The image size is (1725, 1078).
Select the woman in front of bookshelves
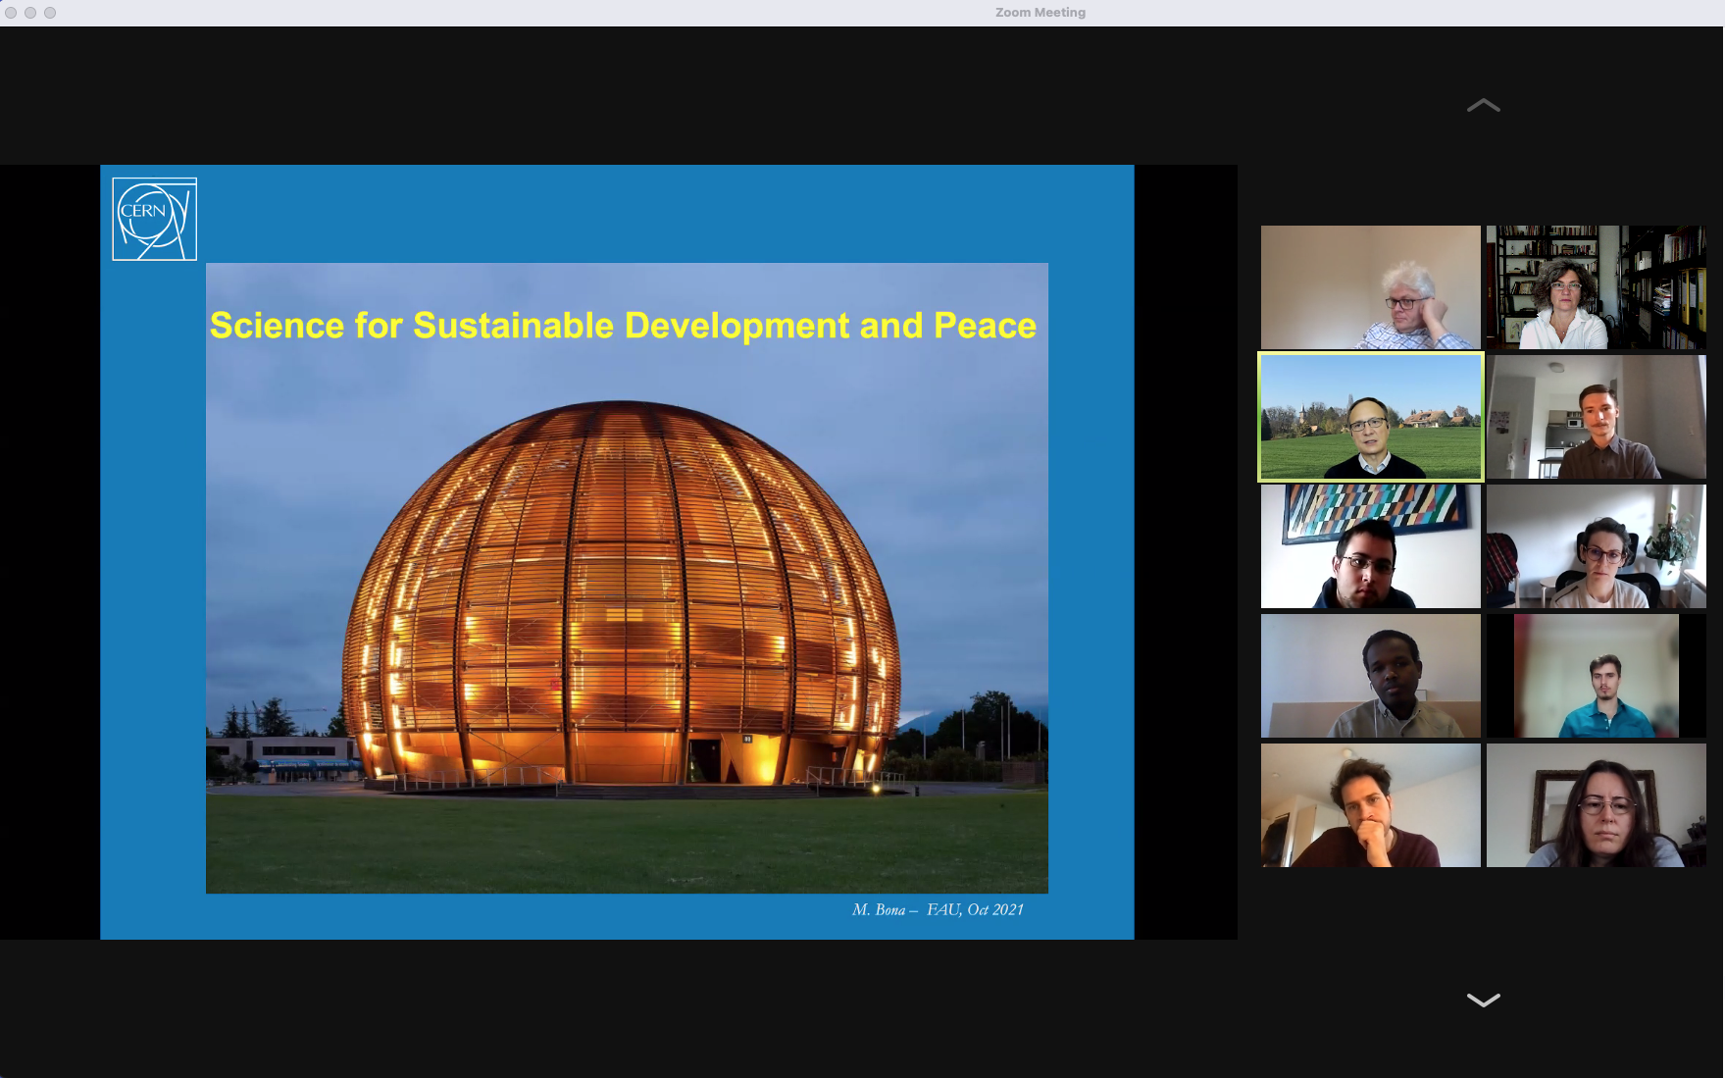1597,287
